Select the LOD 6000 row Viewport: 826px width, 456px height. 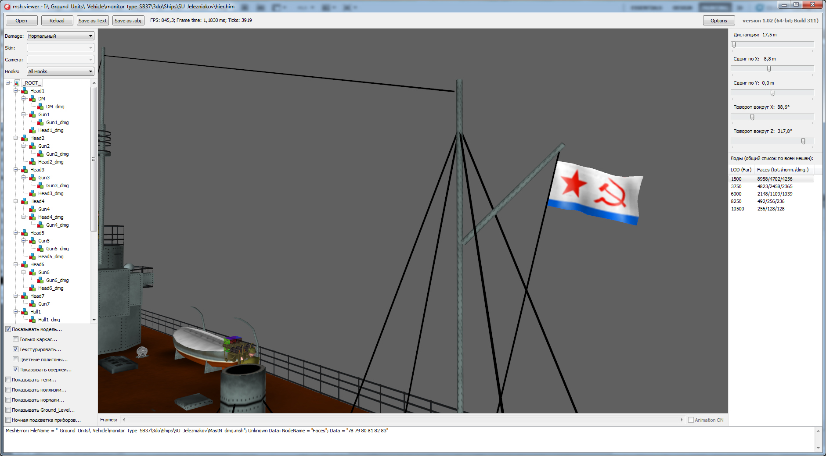[772, 194]
